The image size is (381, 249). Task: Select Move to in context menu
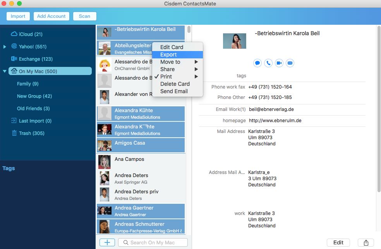[x=177, y=62]
